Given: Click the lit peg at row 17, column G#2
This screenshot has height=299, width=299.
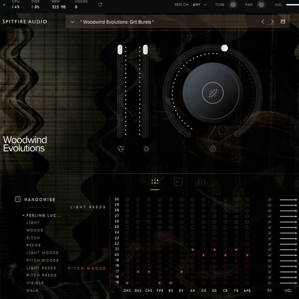Looking at the screenshot, I should pos(138,271).
